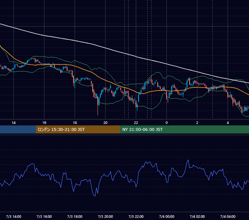Image resolution: width=249 pixels, height=220 pixels.
Task: Click time axis label 0
Action: (x=167, y=123)
